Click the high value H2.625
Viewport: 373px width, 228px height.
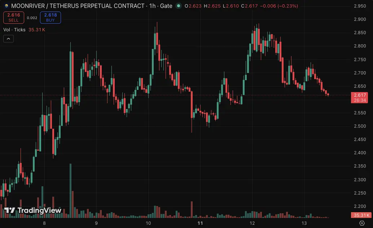[212, 6]
